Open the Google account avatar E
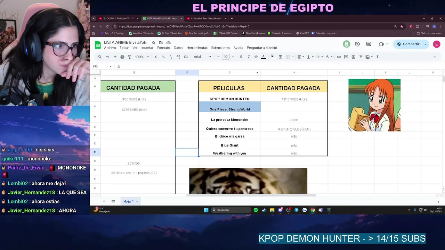 [x=436, y=44]
